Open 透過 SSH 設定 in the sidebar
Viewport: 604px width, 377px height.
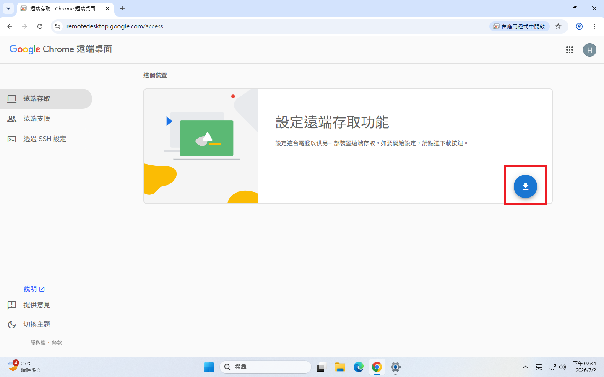[x=46, y=139]
